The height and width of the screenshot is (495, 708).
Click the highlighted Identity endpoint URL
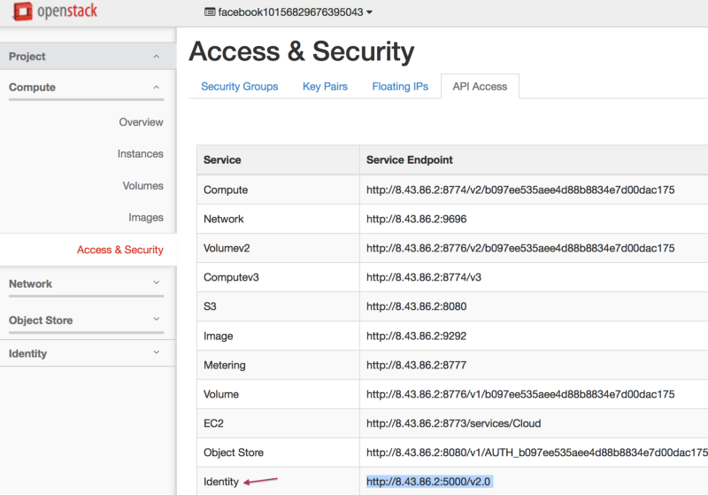pyautogui.click(x=428, y=481)
